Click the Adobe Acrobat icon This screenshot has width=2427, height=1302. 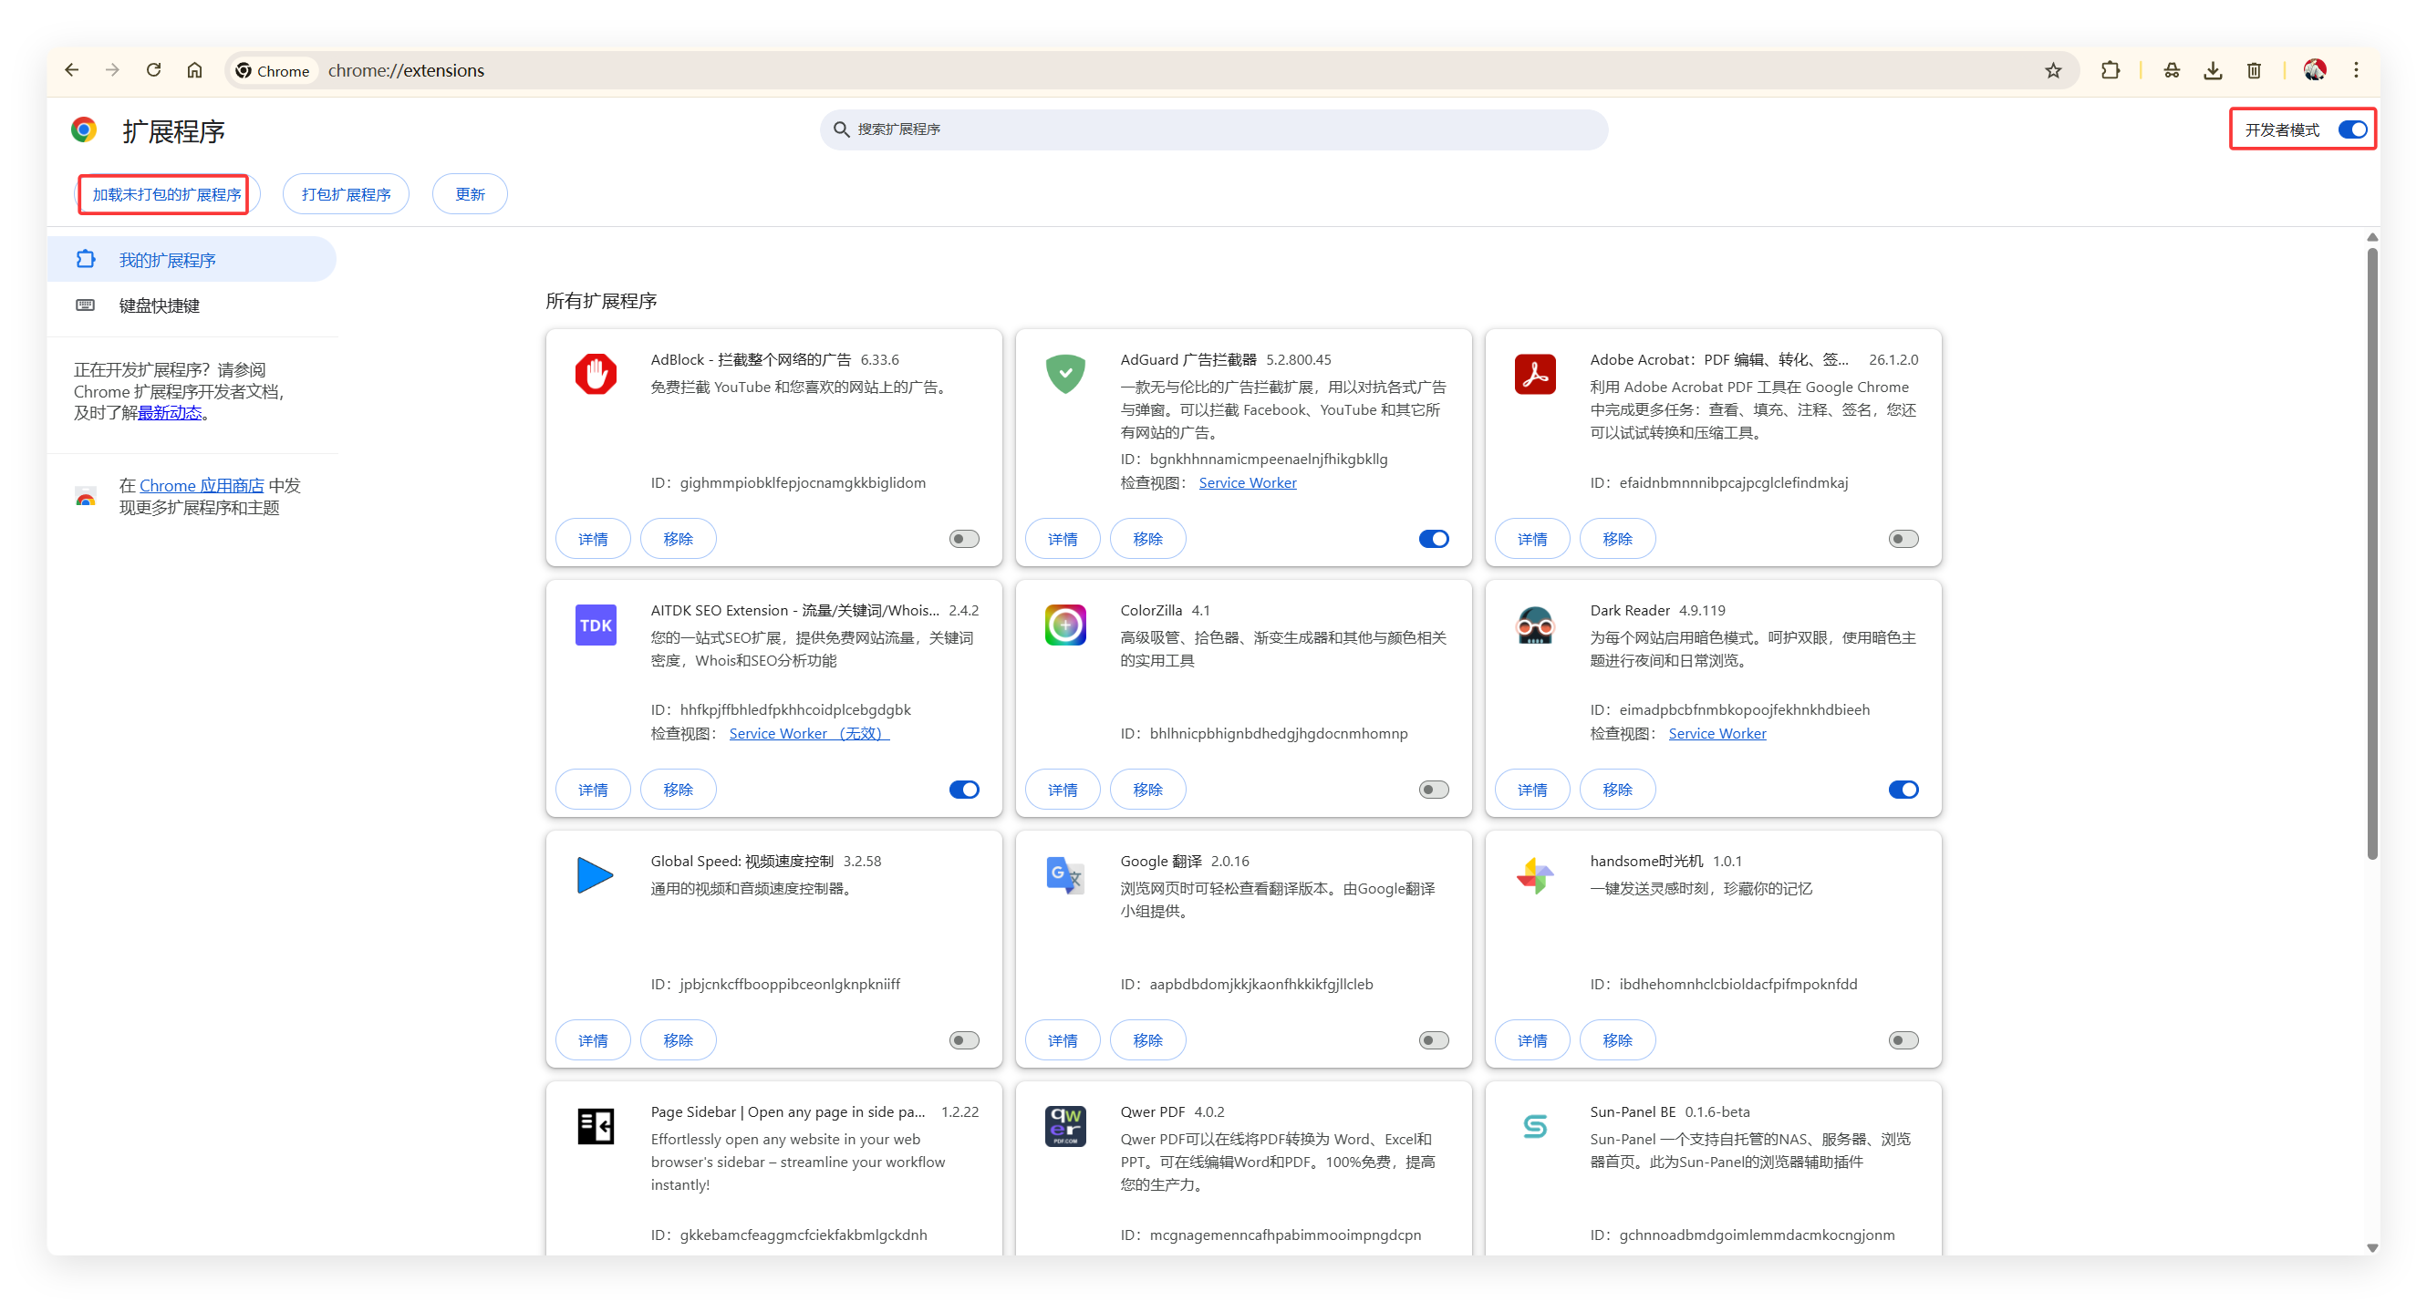pyautogui.click(x=1535, y=374)
